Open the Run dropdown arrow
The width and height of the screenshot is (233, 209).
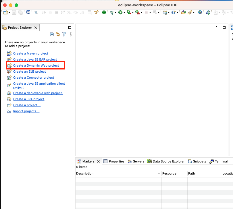124,13
